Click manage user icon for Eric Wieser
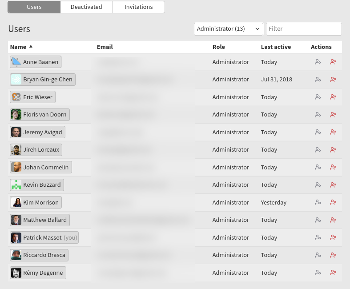 point(318,97)
